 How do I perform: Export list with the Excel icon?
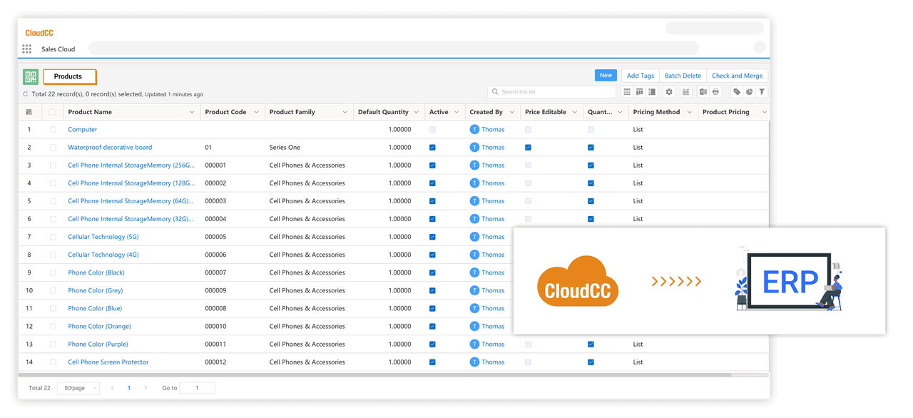coord(703,92)
